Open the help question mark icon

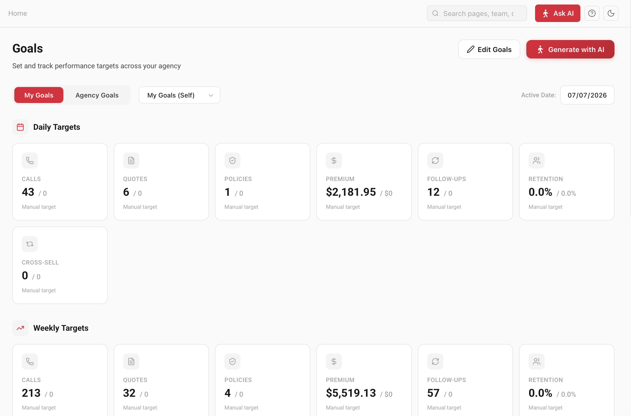coord(592,13)
